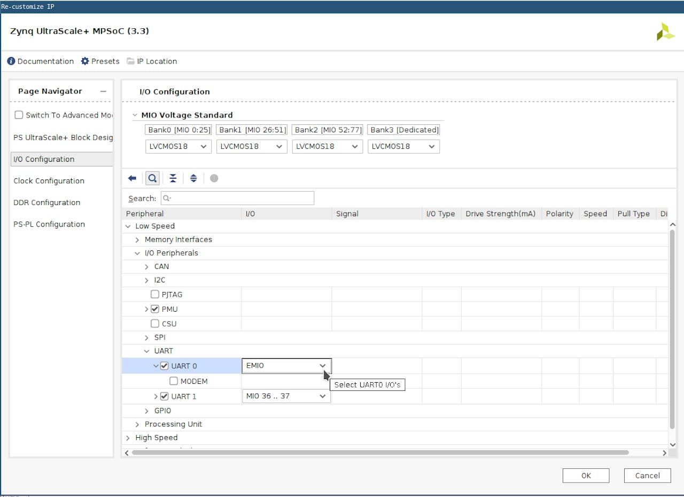Open Bank0 voltage standard dropdown

[178, 146]
